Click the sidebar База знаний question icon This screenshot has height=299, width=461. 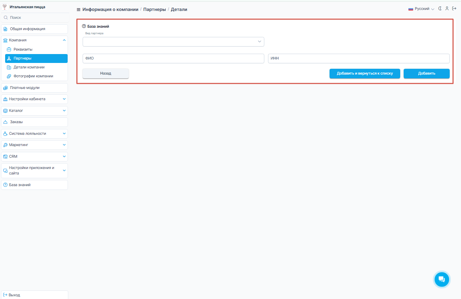[5, 185]
